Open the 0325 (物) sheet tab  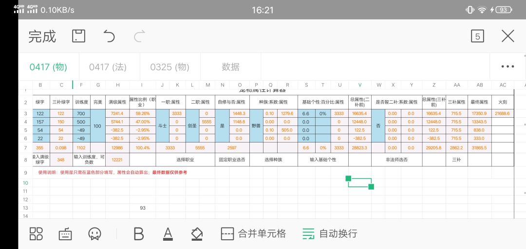pos(170,67)
